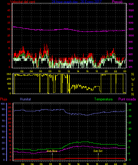Image resolution: width=138 pixels, height=165 pixels.
Task: Select the 'Punt rosada' legend label
Action: point(127,99)
